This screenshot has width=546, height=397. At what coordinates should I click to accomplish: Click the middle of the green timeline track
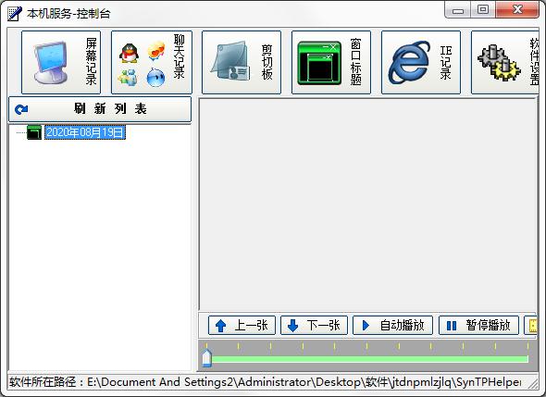coord(370,359)
